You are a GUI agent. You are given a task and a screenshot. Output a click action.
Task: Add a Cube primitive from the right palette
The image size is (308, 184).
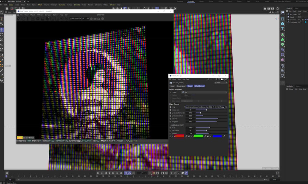click(x=283, y=24)
